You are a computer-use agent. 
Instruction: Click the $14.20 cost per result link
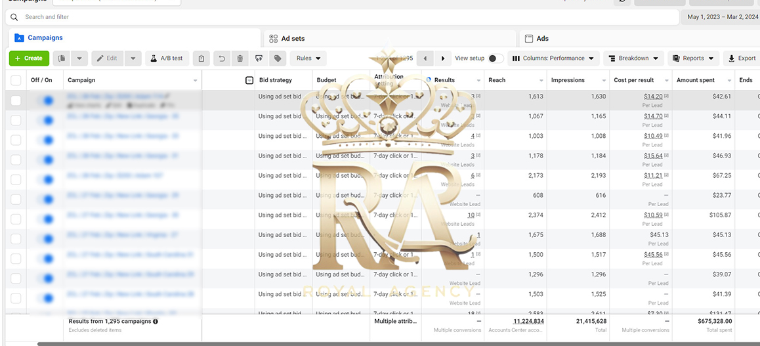point(653,97)
